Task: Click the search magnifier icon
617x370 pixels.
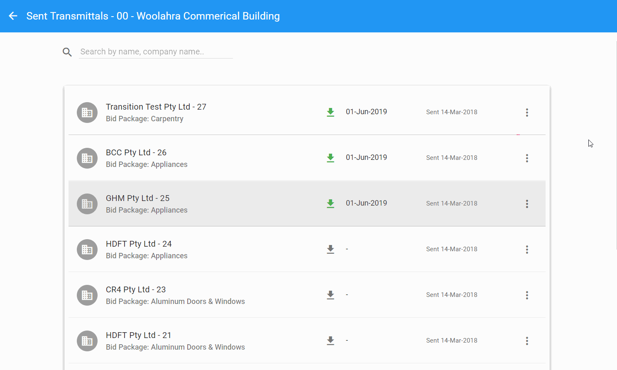Action: [67, 52]
